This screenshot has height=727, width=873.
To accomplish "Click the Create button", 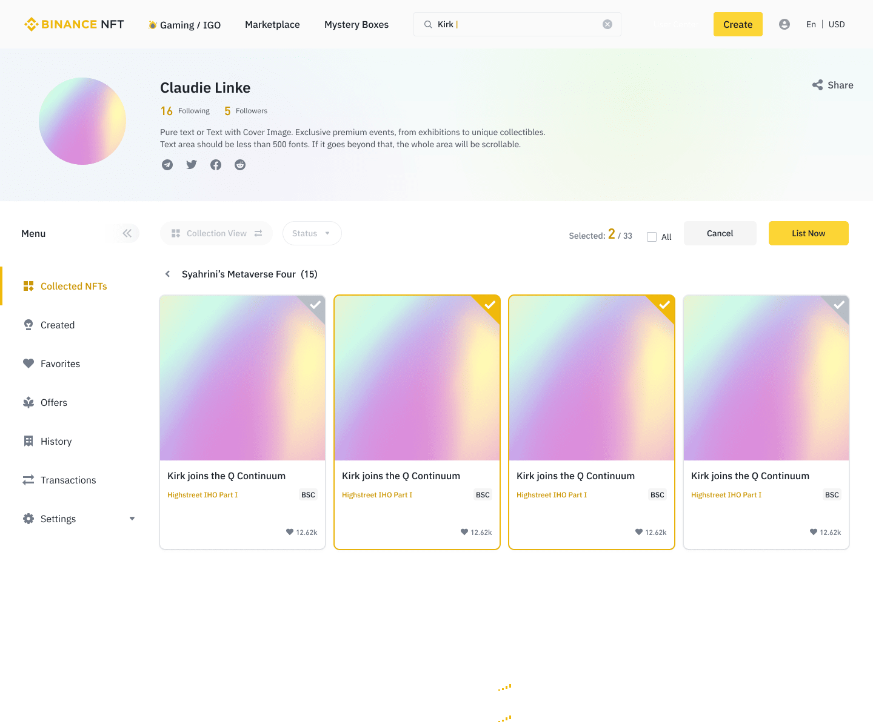I will tap(738, 24).
